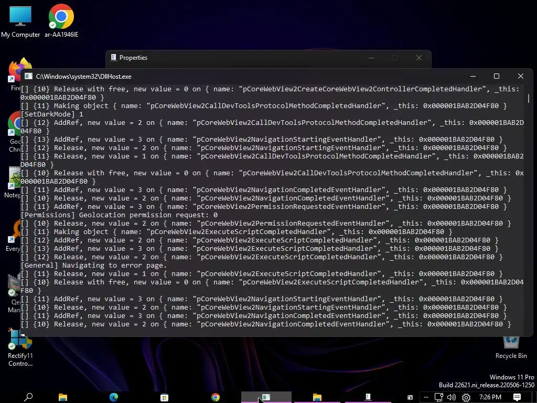Select the Everything search desktop shortcut
Image resolution: width=537 pixels, height=403 pixels.
click(14, 236)
